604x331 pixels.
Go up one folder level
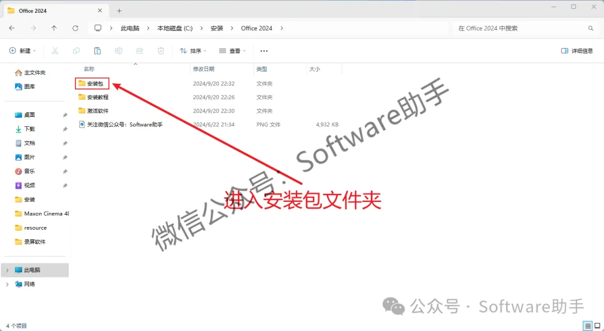[x=54, y=28]
